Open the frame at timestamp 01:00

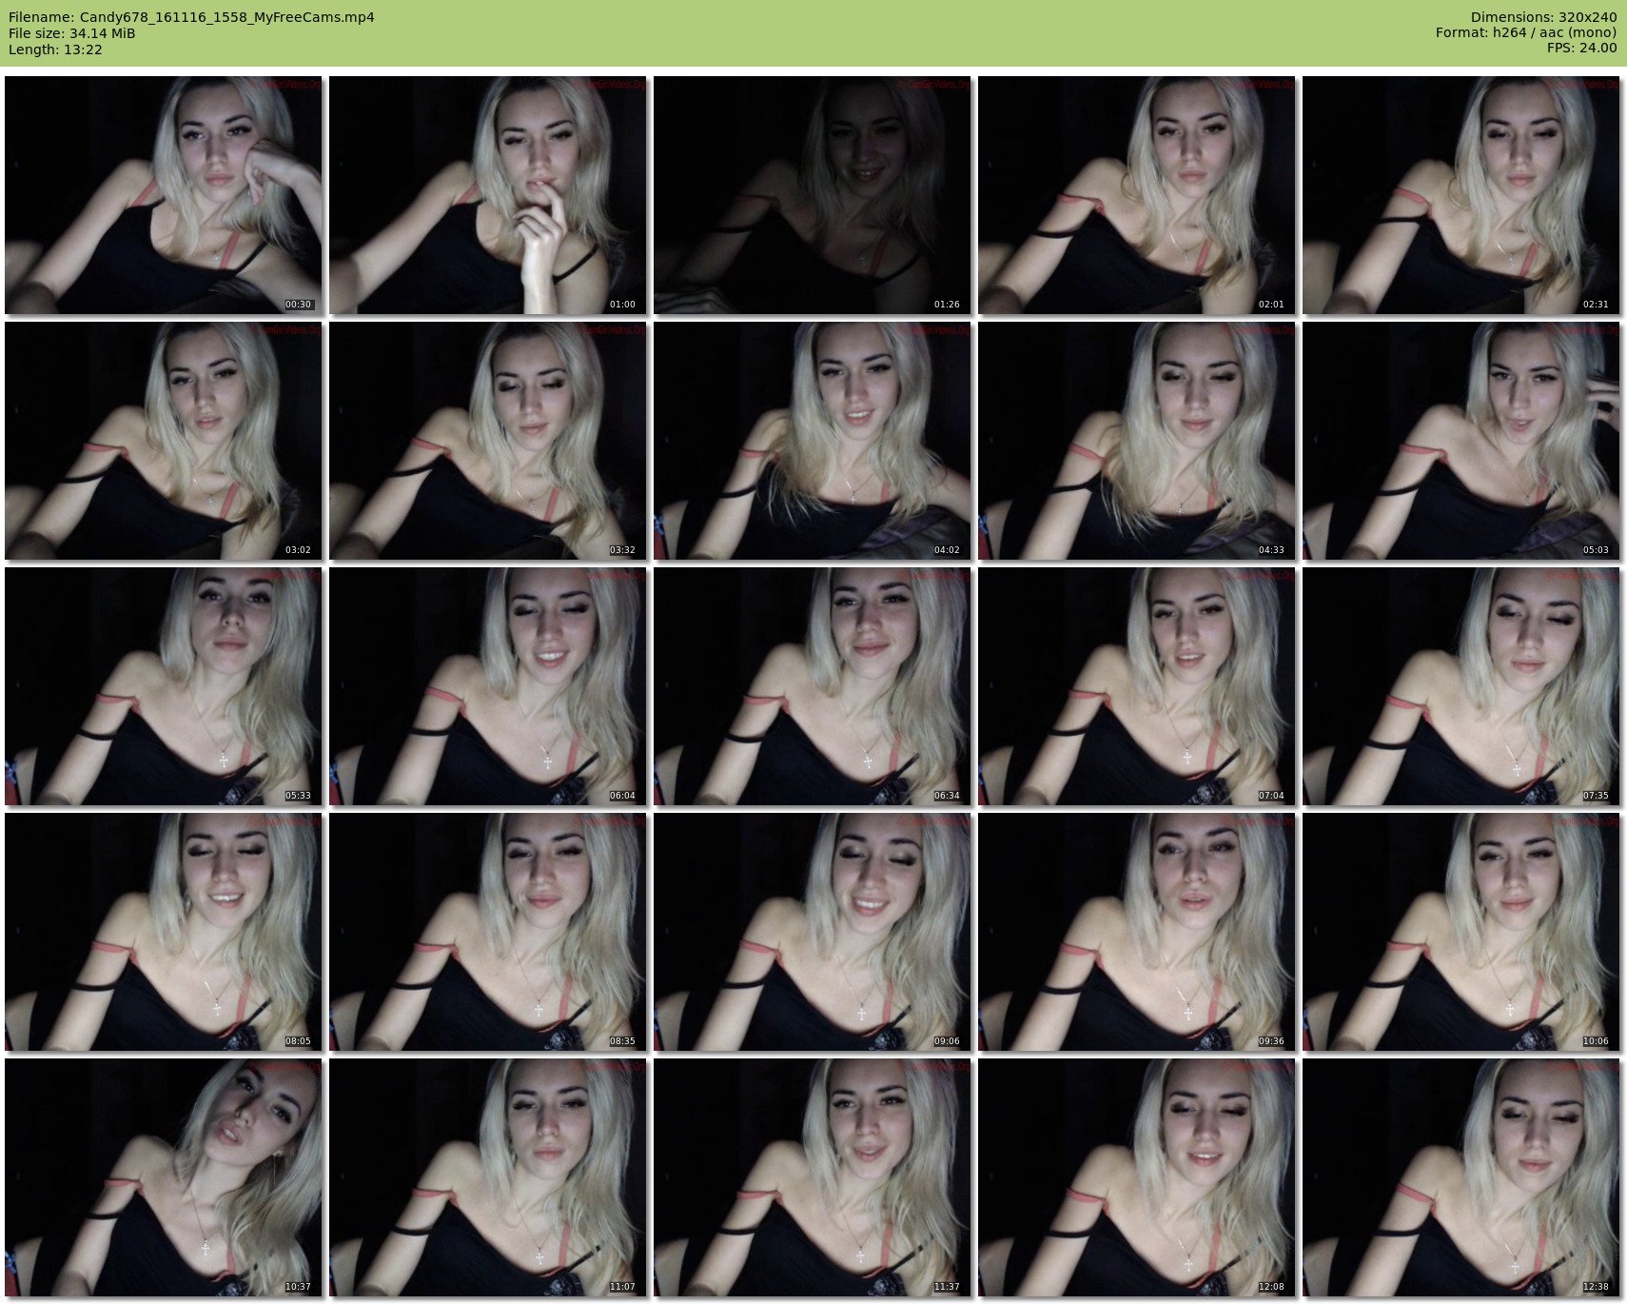point(488,195)
